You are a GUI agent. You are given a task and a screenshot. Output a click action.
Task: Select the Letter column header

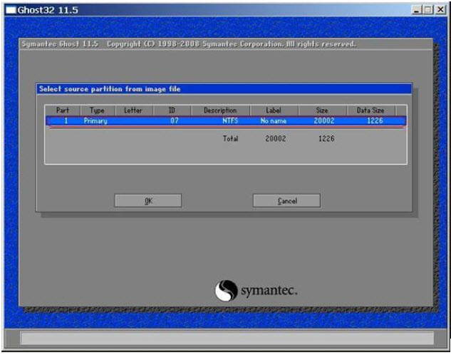click(133, 110)
